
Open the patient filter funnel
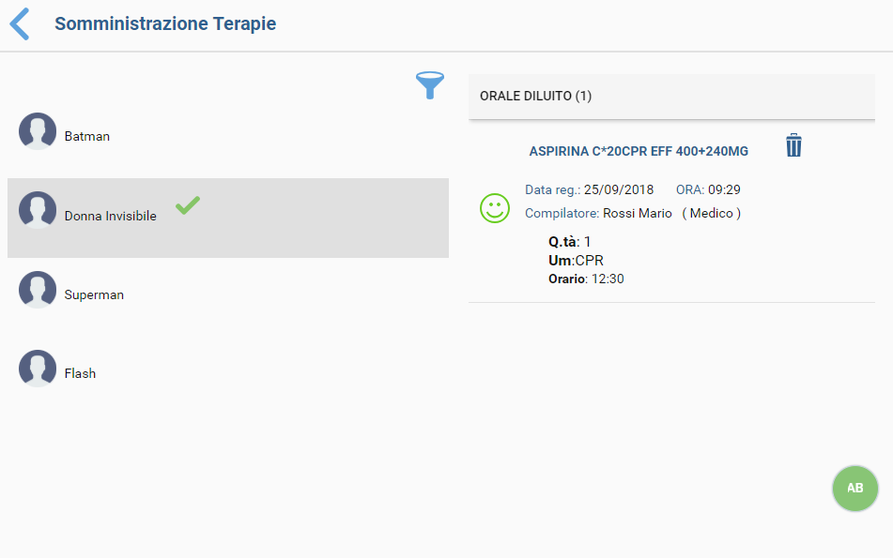[430, 86]
